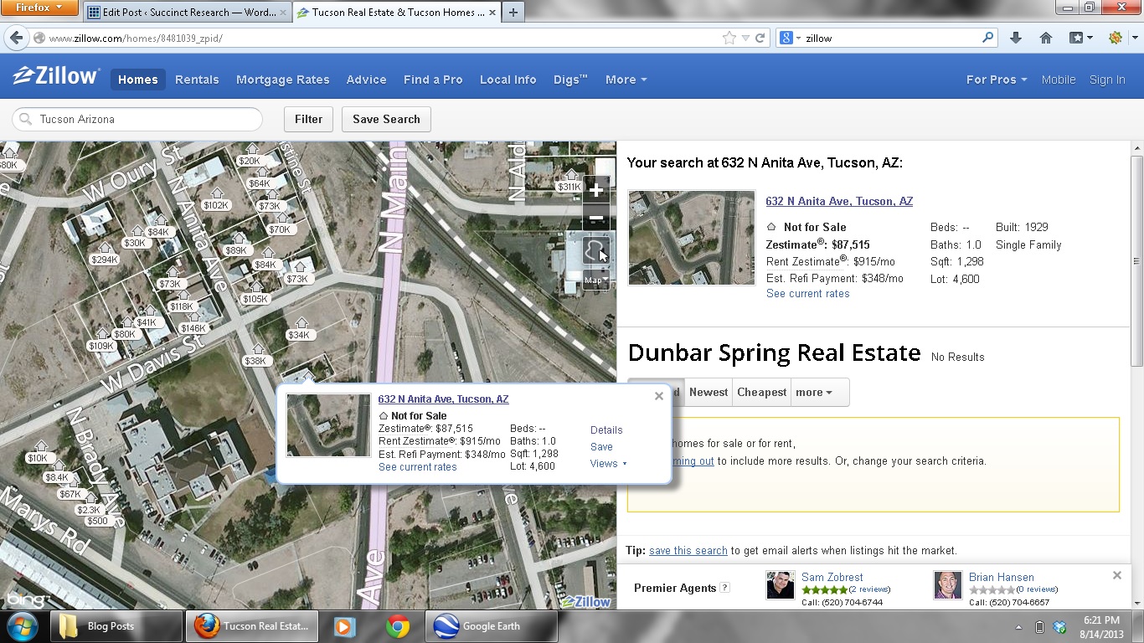Viewport: 1144px width, 643px height.
Task: Go to Firefox home page icon
Action: click(x=1045, y=38)
